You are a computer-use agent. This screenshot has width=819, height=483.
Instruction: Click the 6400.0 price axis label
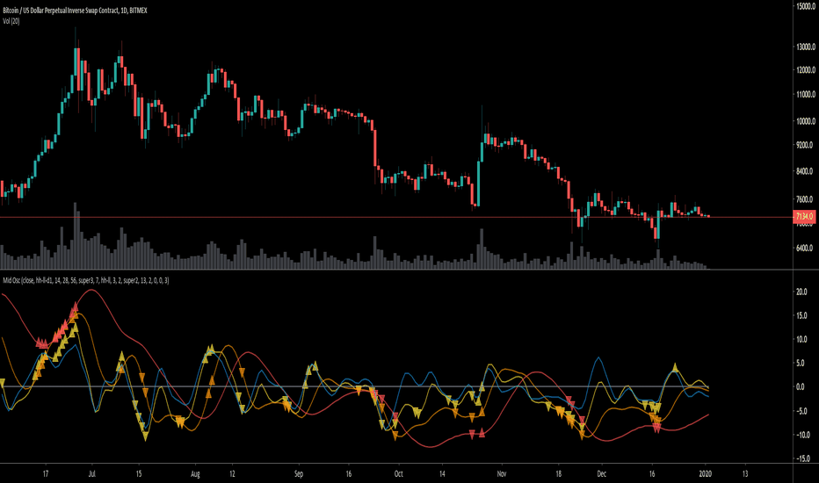tap(806, 248)
